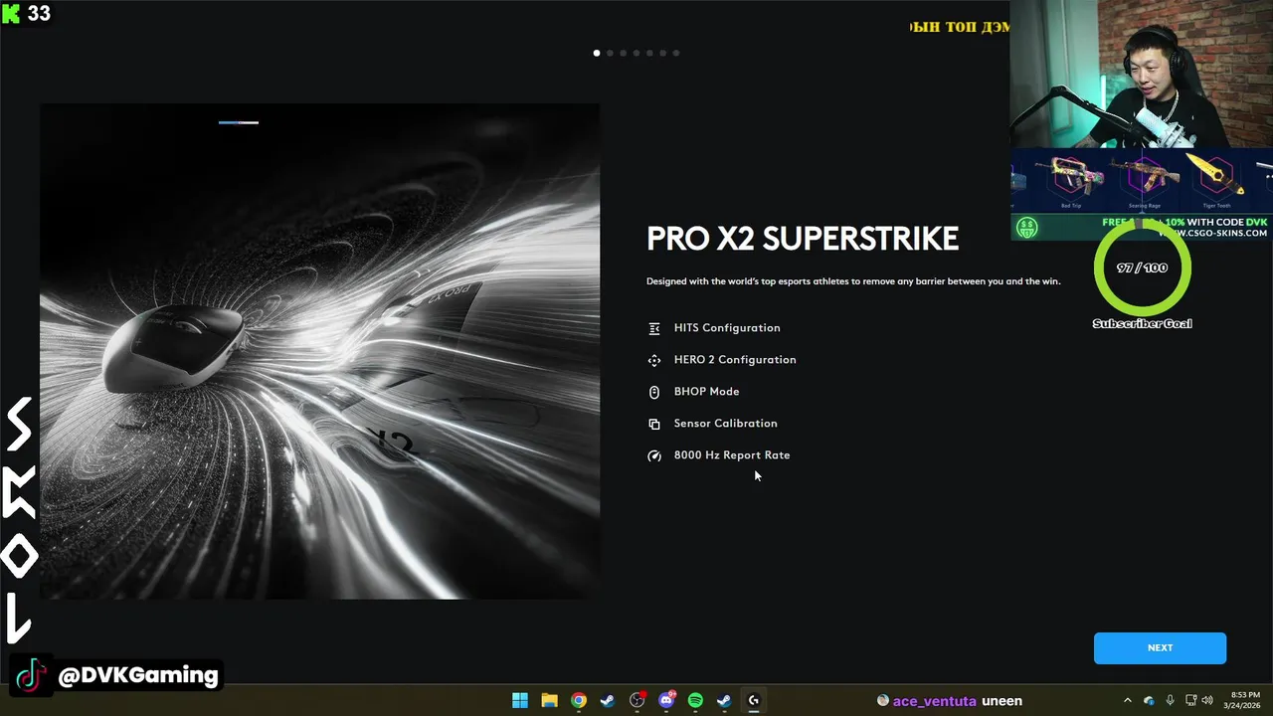The image size is (1273, 716).
Task: Select the 'BHOP Mode' feature text
Action: [x=706, y=392]
